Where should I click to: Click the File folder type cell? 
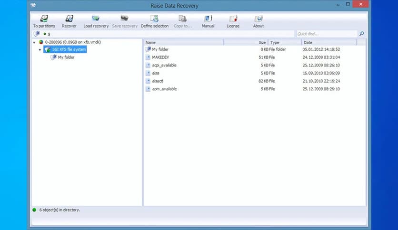pyautogui.click(x=277, y=49)
